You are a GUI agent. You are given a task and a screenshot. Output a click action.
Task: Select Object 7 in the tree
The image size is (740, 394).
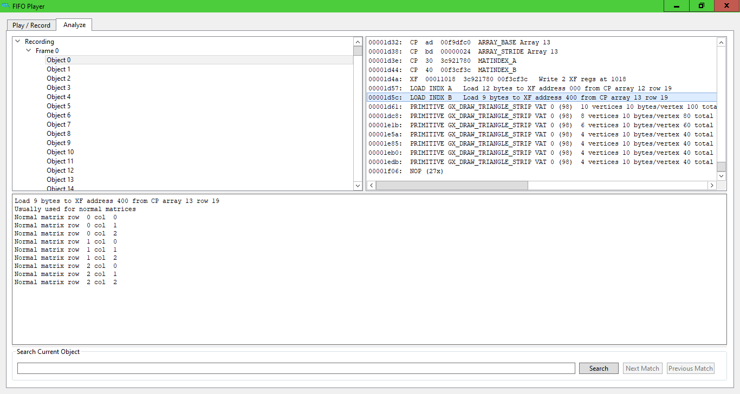click(59, 124)
